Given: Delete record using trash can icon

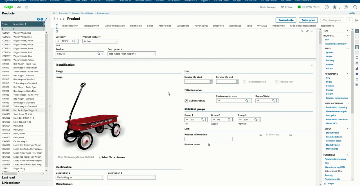Looking at the screenshot, I should 357,47.
